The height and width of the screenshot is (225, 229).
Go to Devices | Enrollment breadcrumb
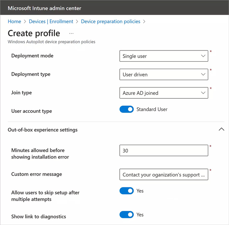tap(51, 22)
